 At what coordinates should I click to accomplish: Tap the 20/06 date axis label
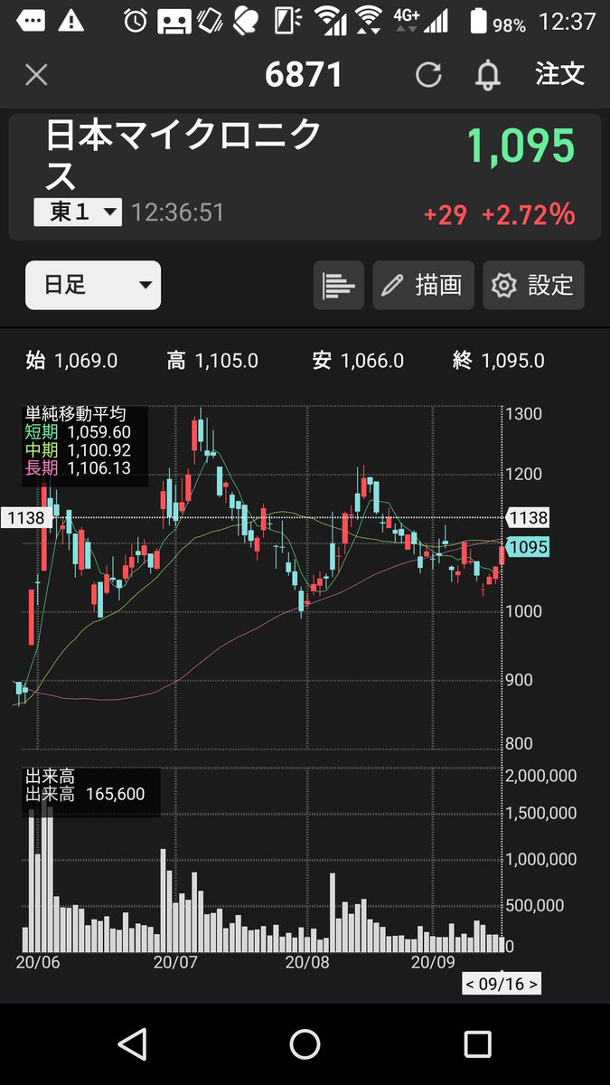38,963
